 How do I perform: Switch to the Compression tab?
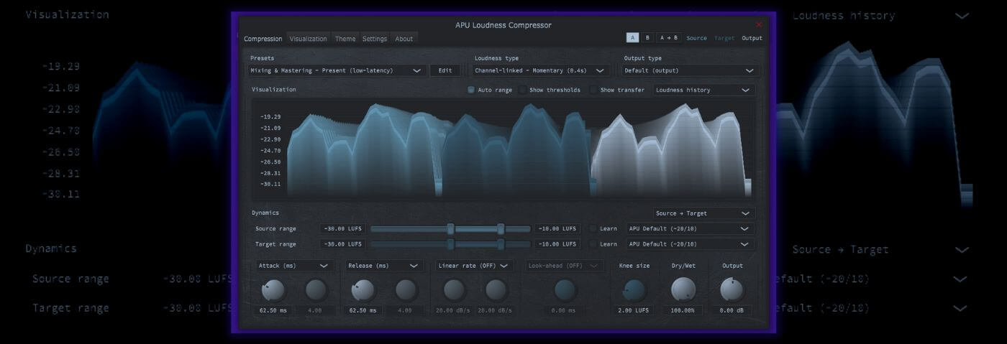pyautogui.click(x=263, y=39)
